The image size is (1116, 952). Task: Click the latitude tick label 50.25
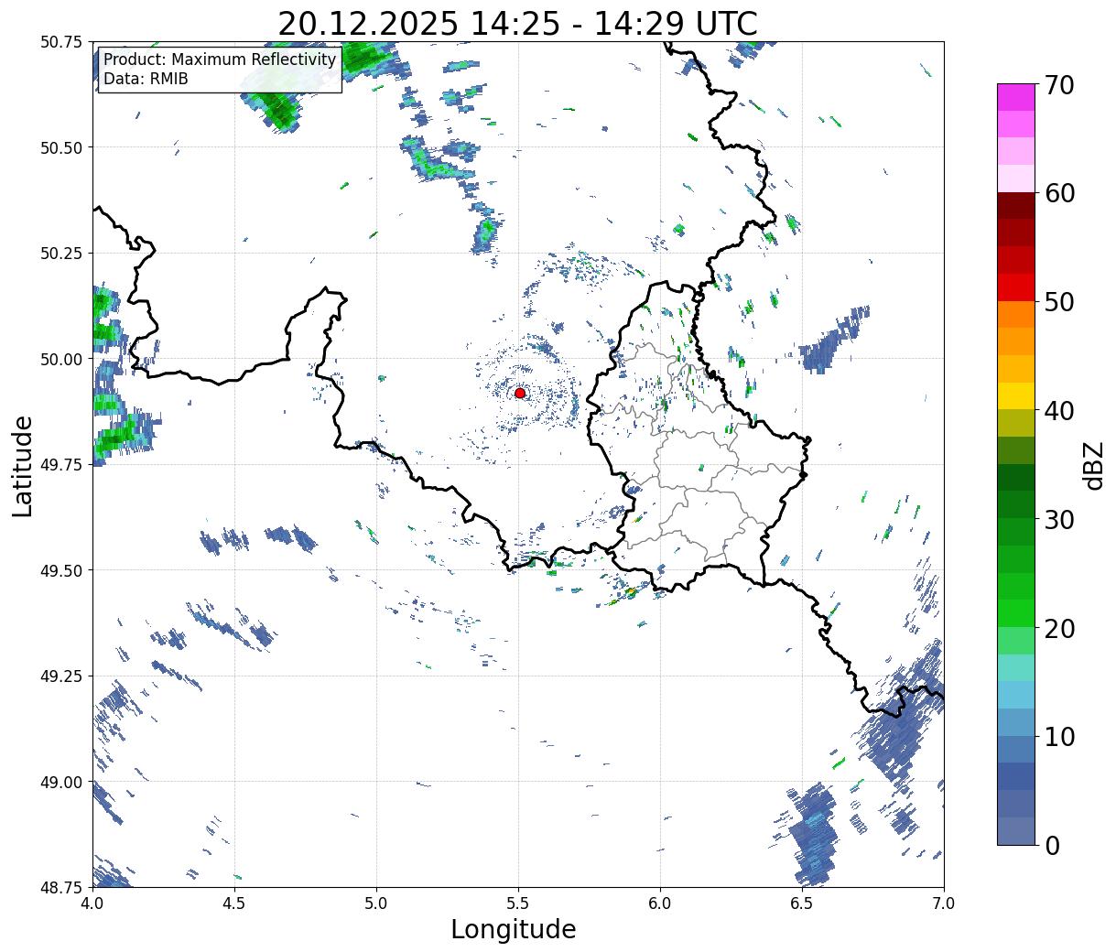(x=61, y=254)
